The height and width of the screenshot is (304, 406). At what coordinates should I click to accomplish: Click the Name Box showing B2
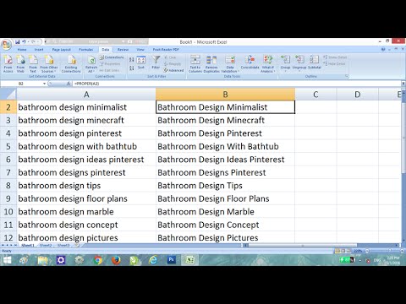[21, 84]
